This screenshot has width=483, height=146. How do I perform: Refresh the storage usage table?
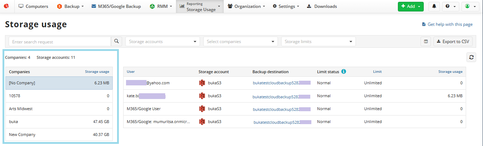[x=471, y=57]
